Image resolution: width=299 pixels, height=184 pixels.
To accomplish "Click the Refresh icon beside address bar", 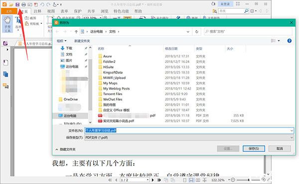I will tap(197, 32).
